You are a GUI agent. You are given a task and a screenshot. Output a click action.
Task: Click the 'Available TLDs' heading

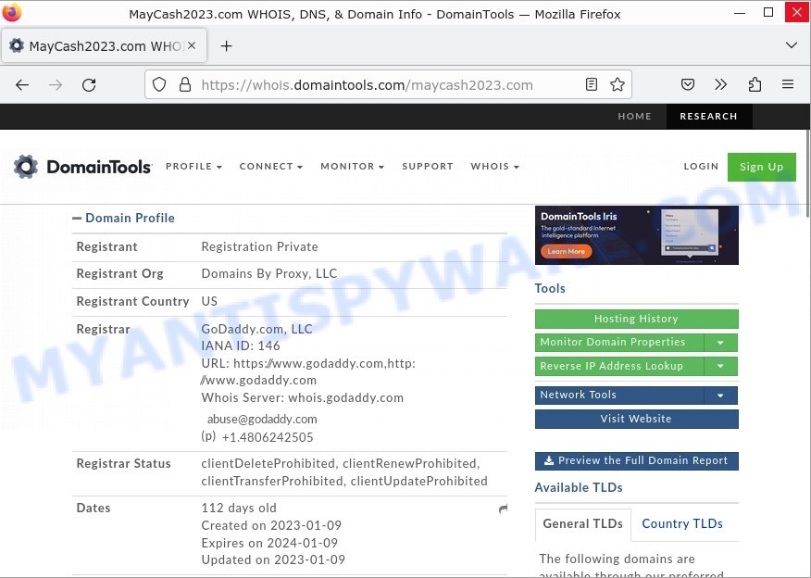(579, 488)
